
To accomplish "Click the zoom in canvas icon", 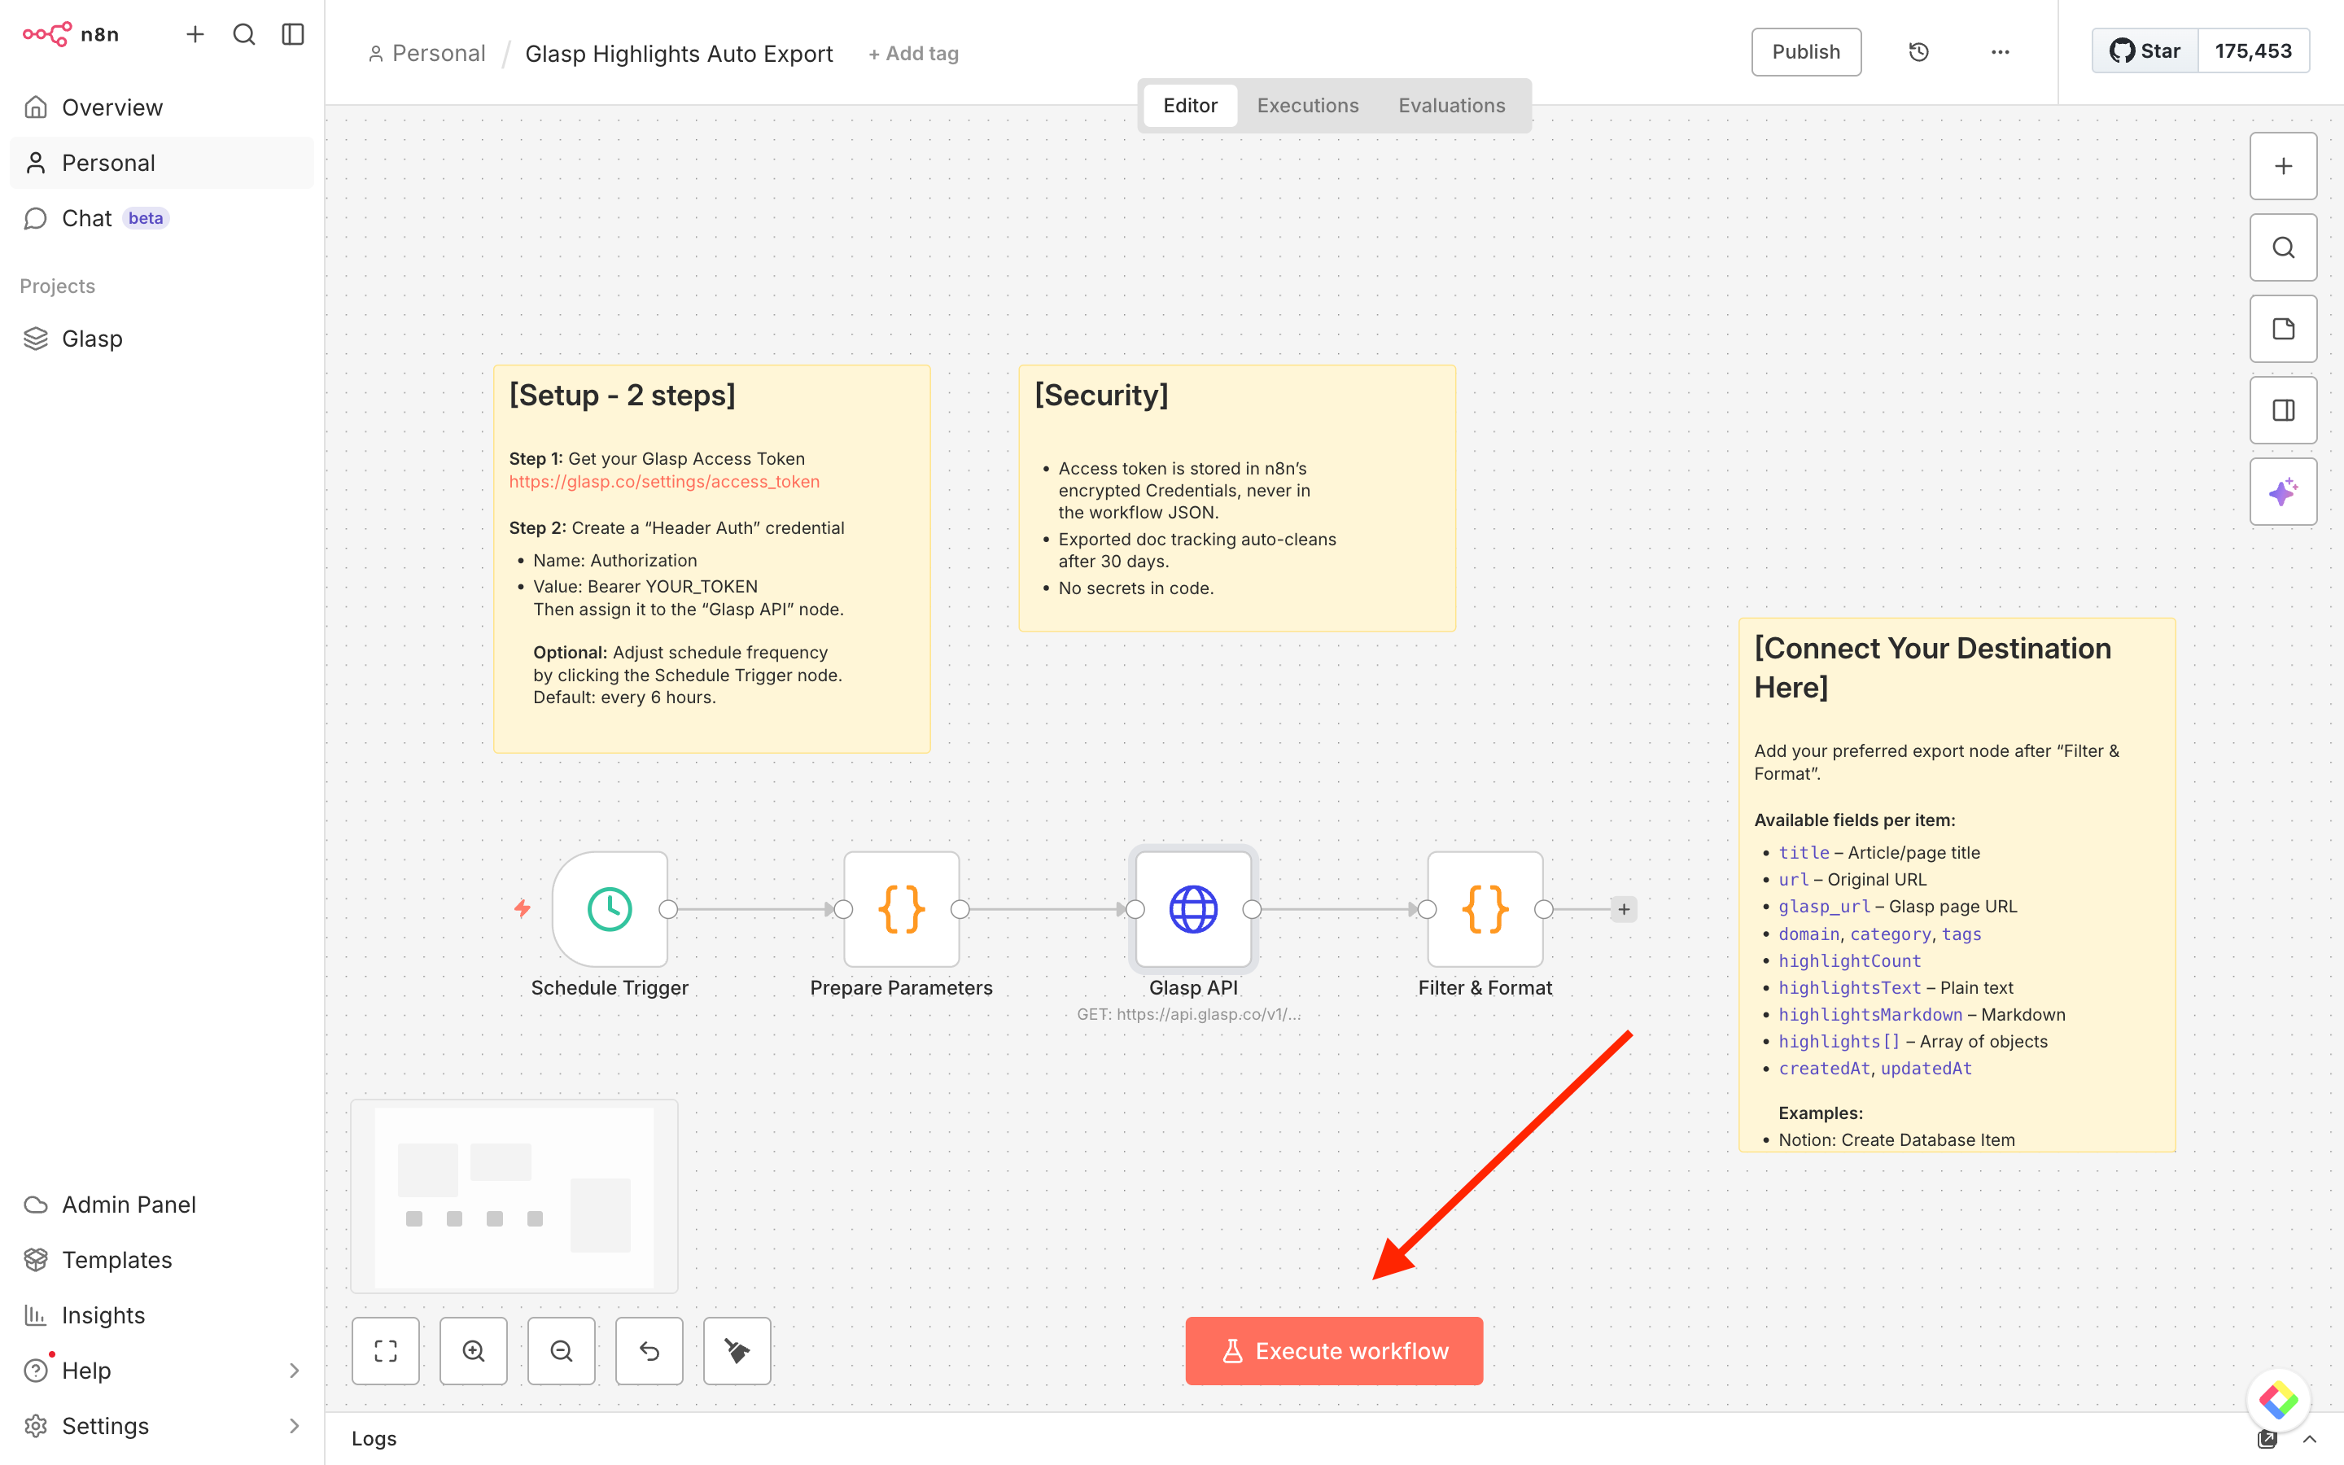I will point(473,1351).
